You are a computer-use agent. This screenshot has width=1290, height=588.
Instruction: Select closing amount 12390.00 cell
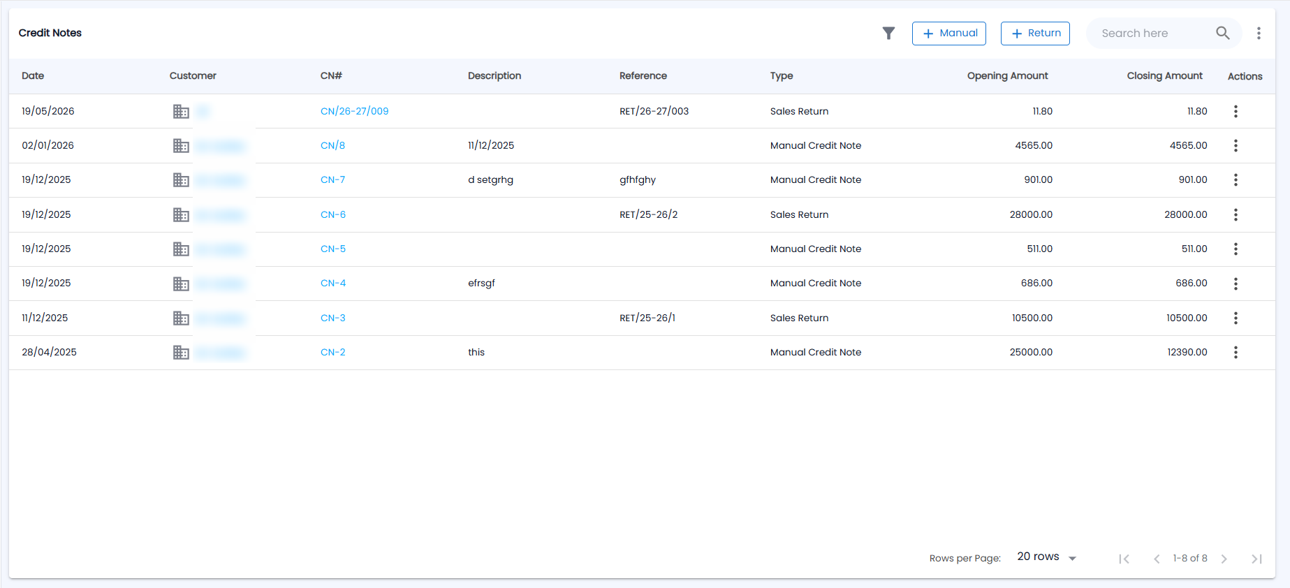point(1187,352)
